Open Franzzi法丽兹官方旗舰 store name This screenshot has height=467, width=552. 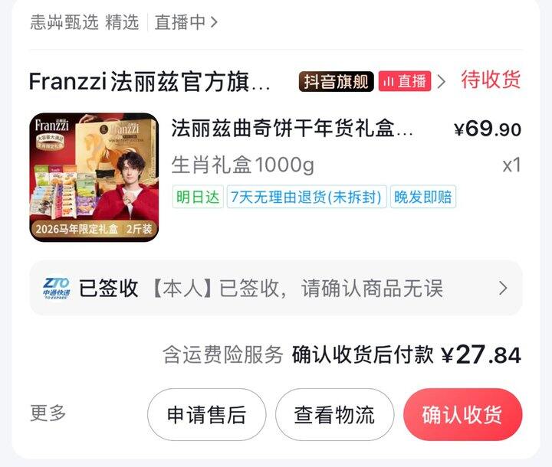(x=149, y=82)
